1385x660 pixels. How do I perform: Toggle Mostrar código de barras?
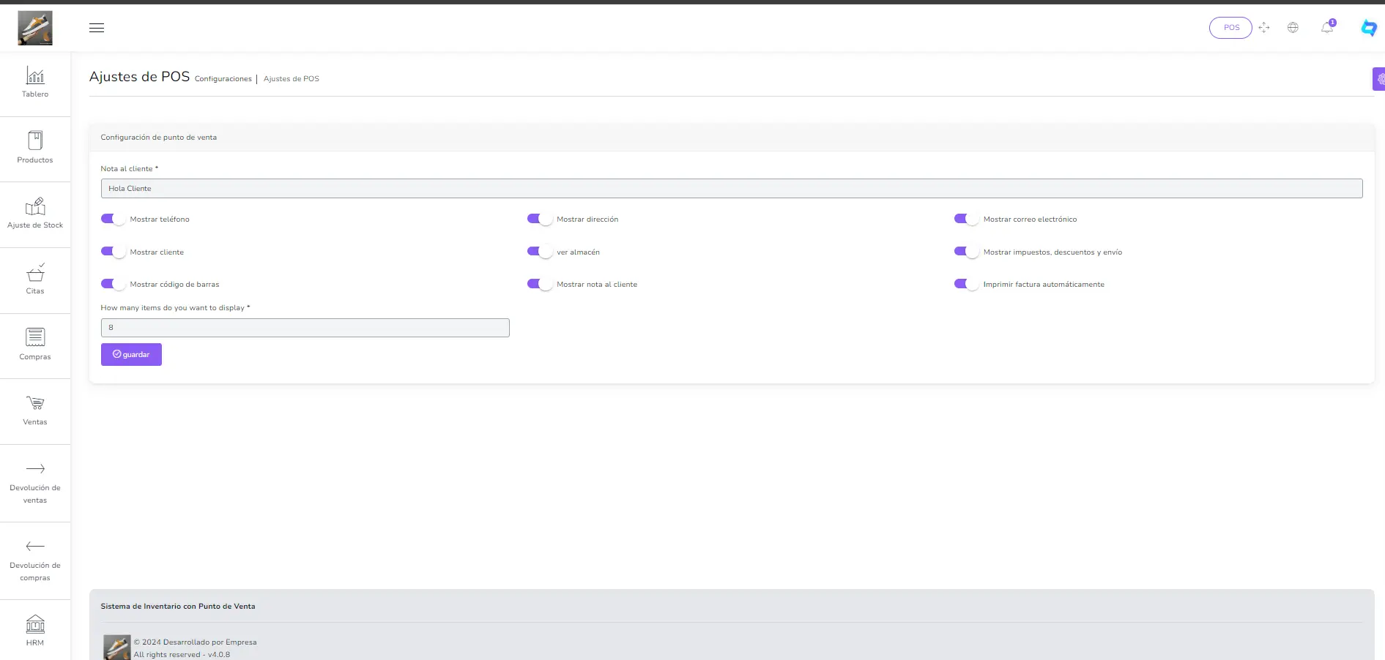pyautogui.click(x=113, y=284)
